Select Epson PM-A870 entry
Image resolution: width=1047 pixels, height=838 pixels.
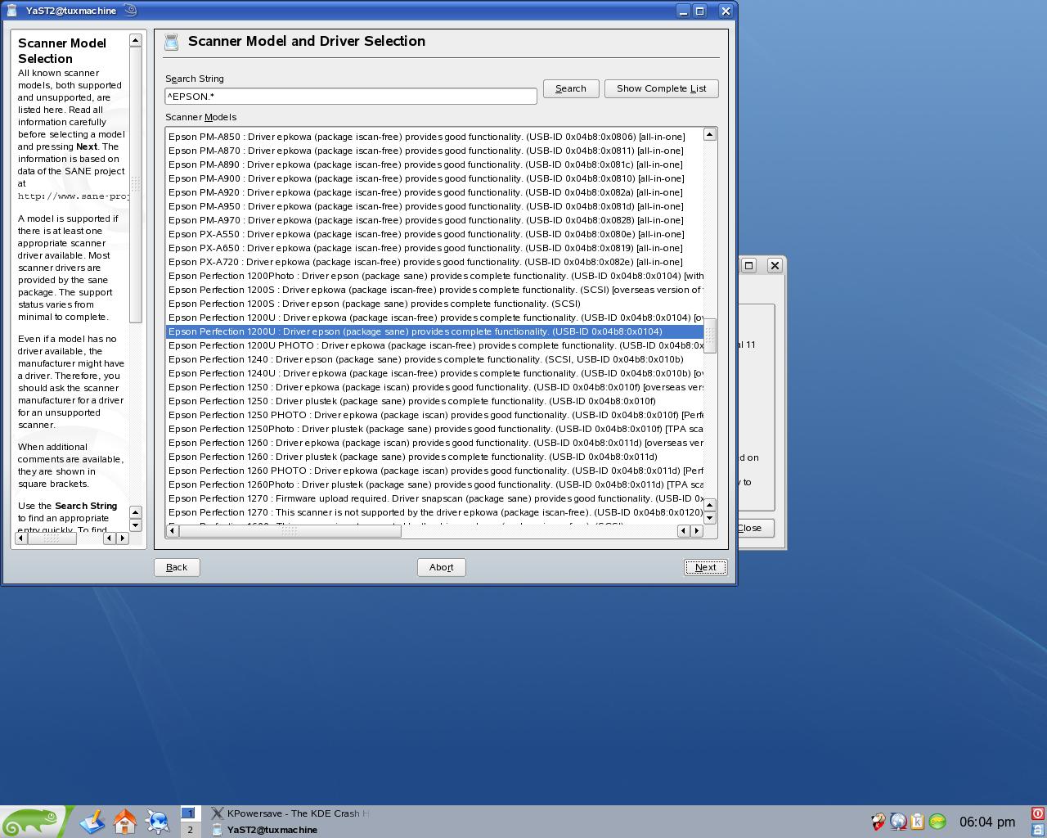pyautogui.click(x=434, y=151)
